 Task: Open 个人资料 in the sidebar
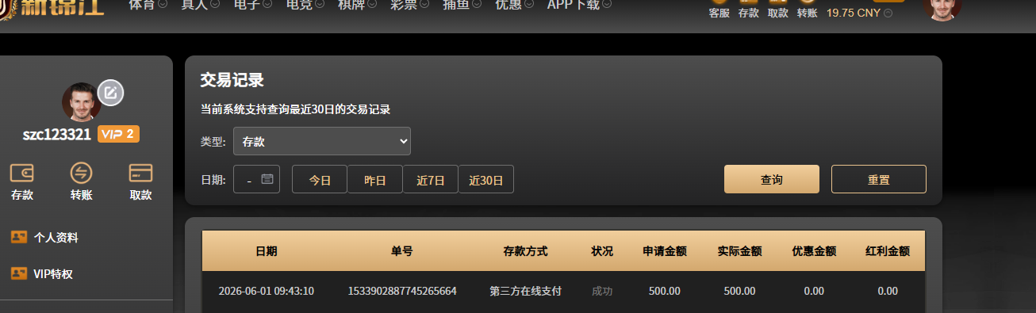coord(56,238)
